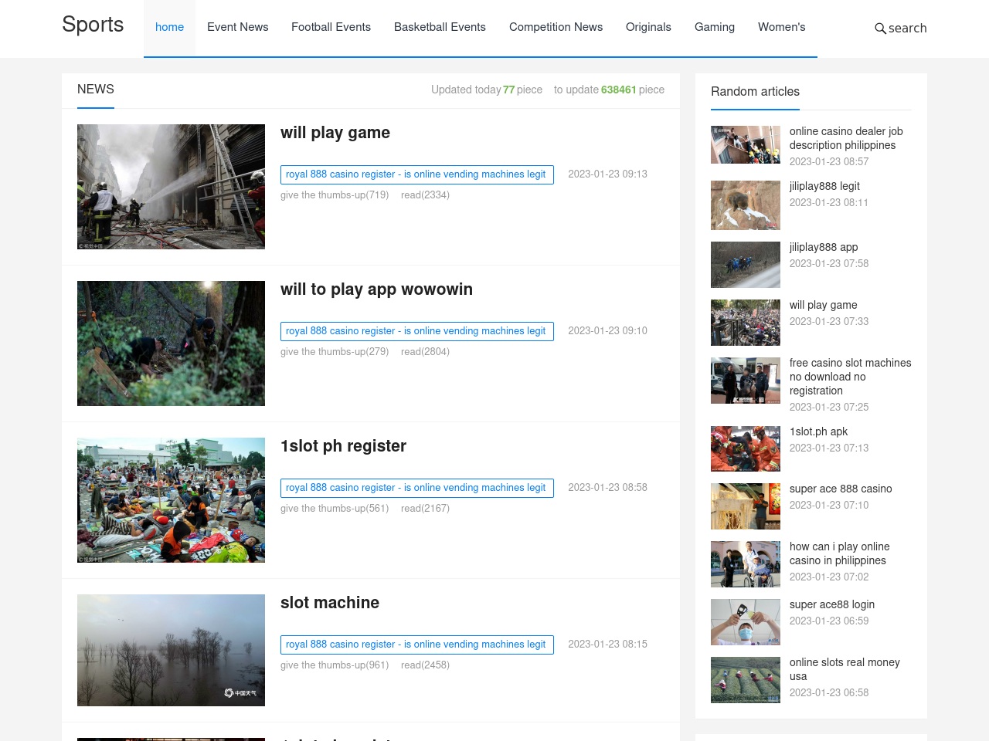Open 'free casino slot machines no download'
989x741 pixels.
(850, 377)
